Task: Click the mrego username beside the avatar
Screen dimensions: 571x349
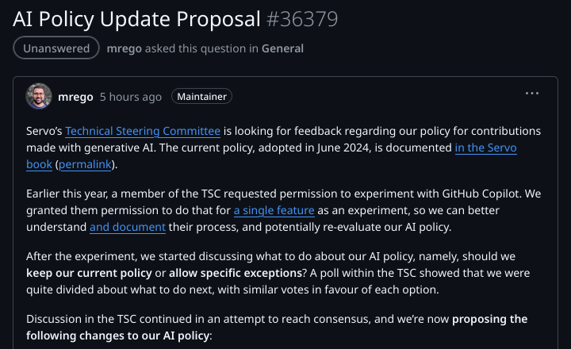Action: pyautogui.click(x=75, y=97)
